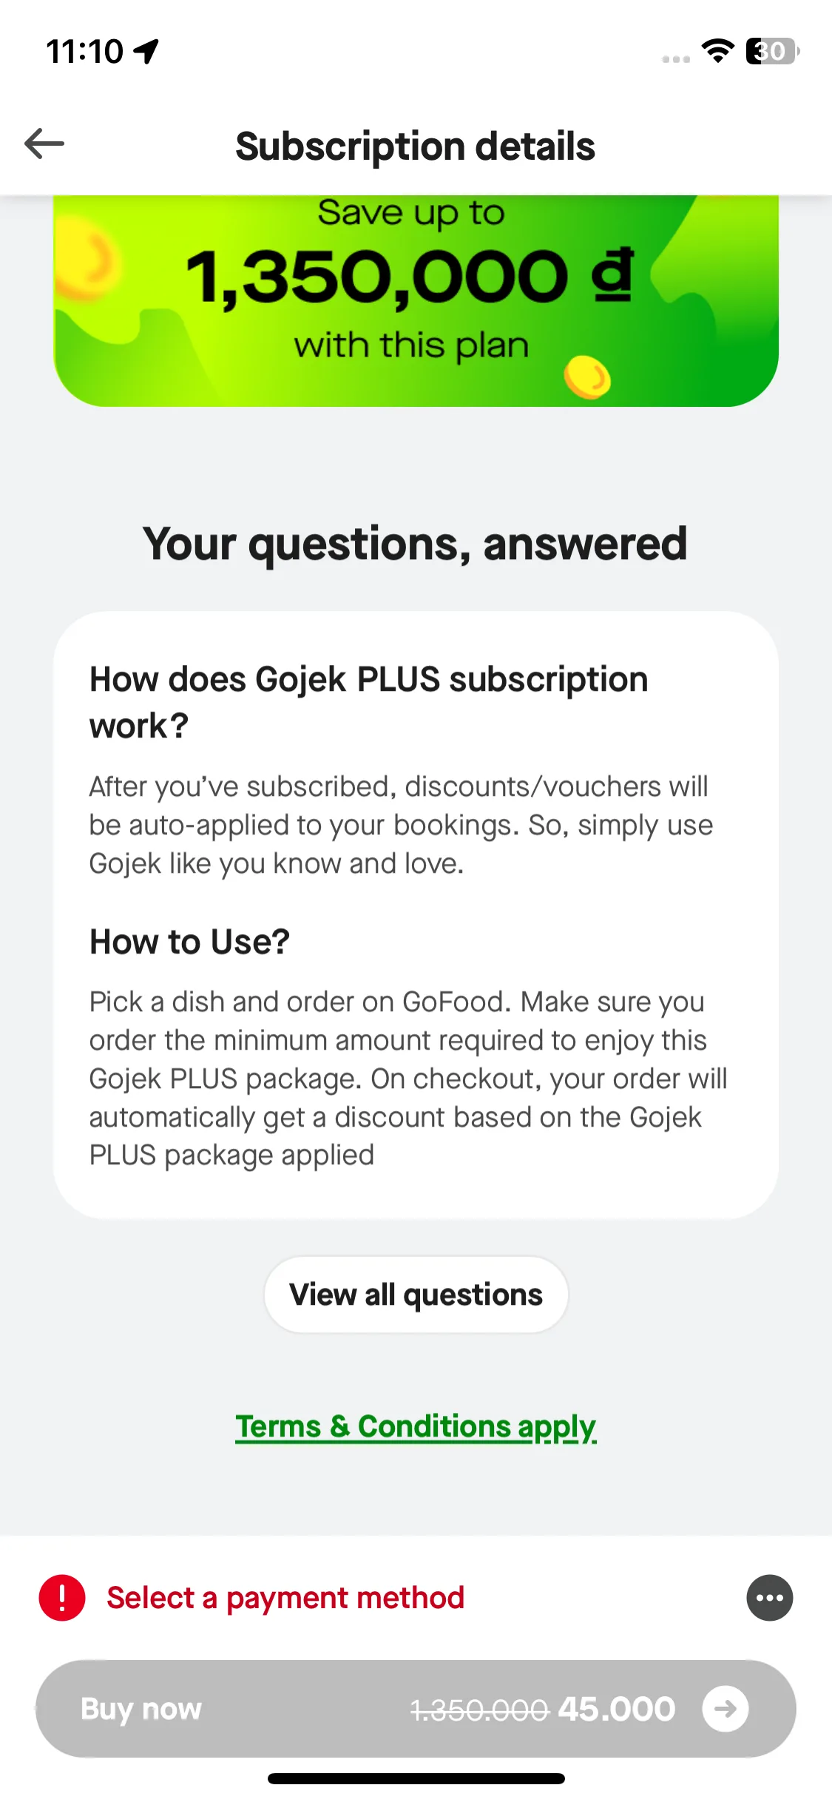
Task: Open the three-dot payment options icon
Action: tap(769, 1597)
